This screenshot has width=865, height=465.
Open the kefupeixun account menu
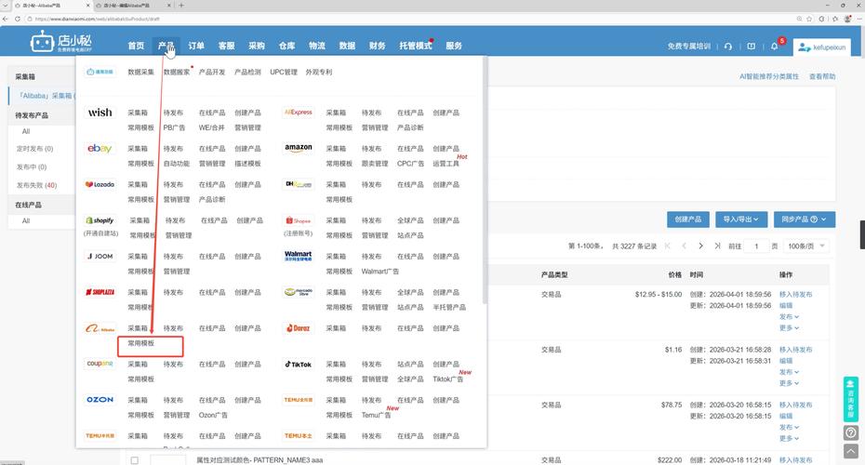click(x=822, y=47)
